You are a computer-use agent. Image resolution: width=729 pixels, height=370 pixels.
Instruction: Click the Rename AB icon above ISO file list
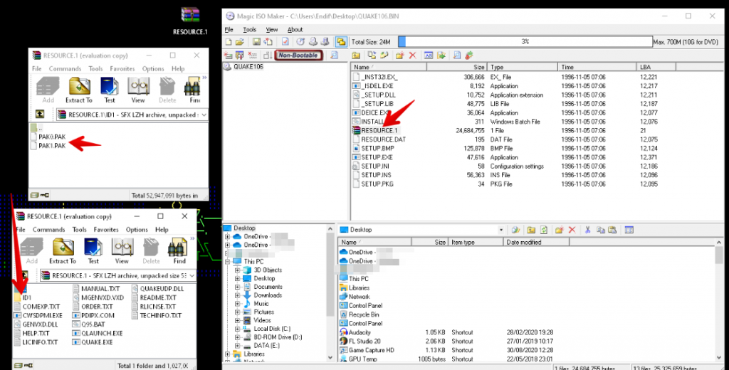[x=429, y=55]
